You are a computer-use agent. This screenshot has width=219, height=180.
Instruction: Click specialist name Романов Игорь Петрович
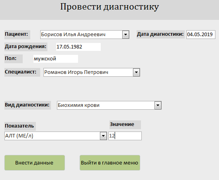coord(76,72)
